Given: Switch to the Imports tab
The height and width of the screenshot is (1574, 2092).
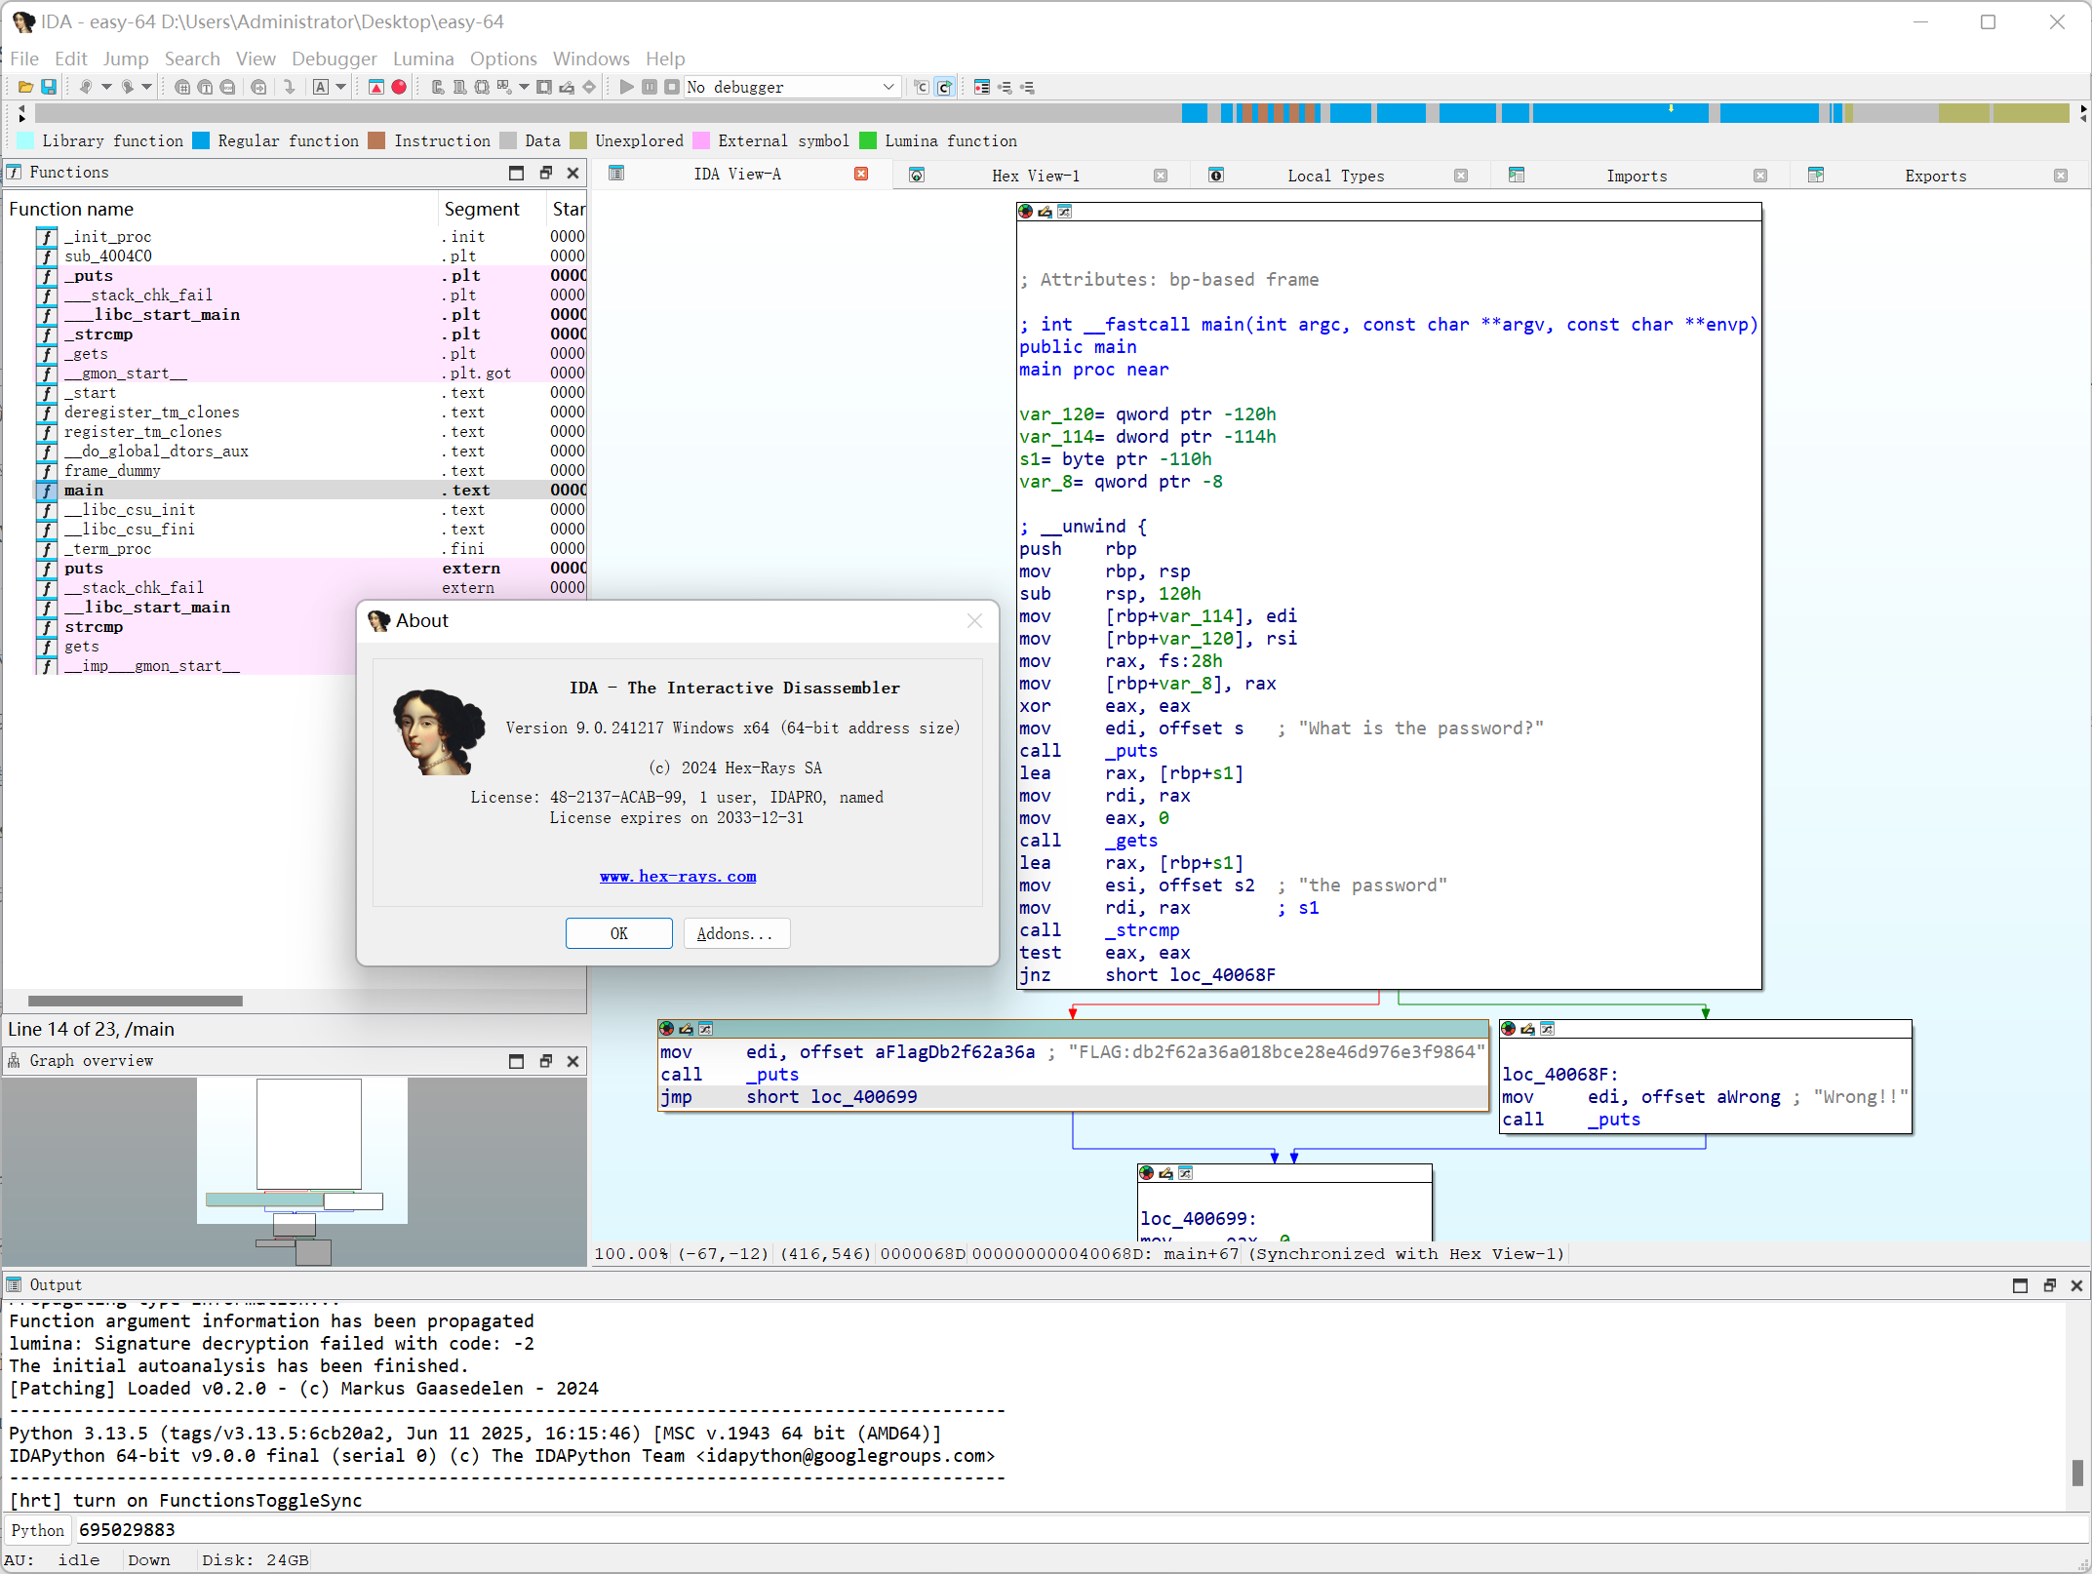Looking at the screenshot, I should (1637, 176).
